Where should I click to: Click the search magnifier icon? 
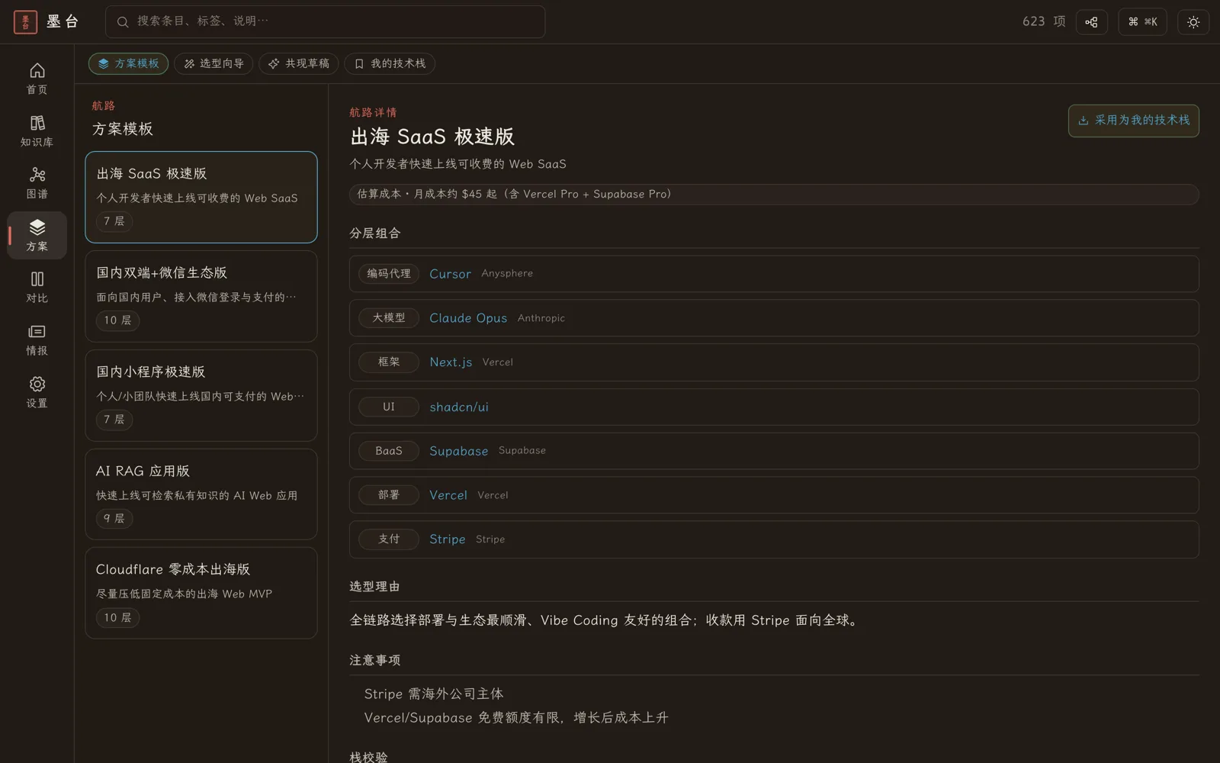coord(123,22)
